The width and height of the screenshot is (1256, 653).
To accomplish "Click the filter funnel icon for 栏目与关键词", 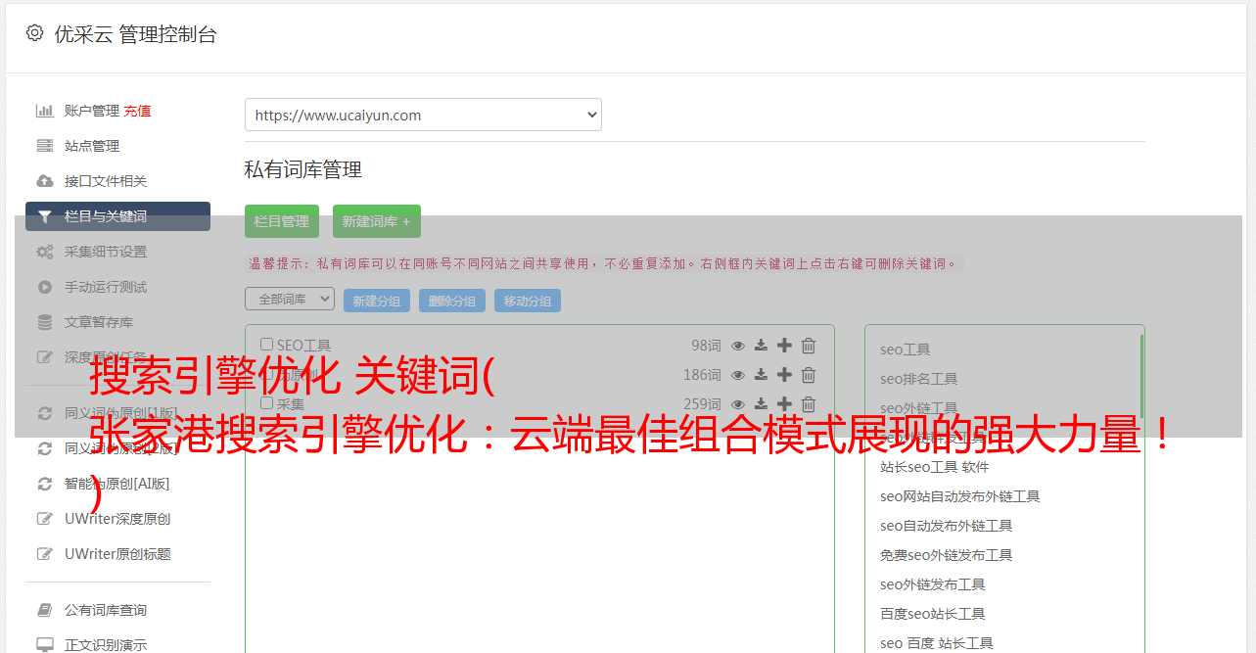I will click(x=44, y=216).
